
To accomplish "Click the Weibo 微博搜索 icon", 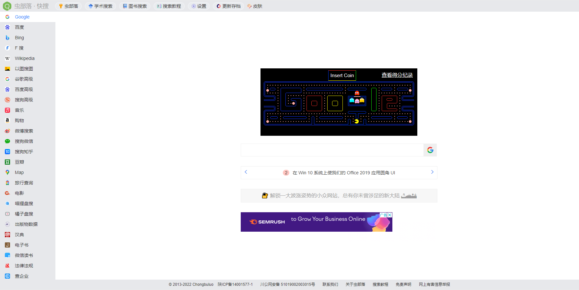I will click(7, 131).
